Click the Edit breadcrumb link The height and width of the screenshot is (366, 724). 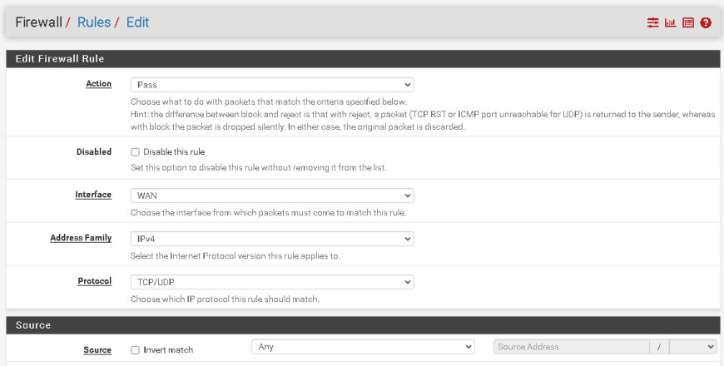pos(137,22)
